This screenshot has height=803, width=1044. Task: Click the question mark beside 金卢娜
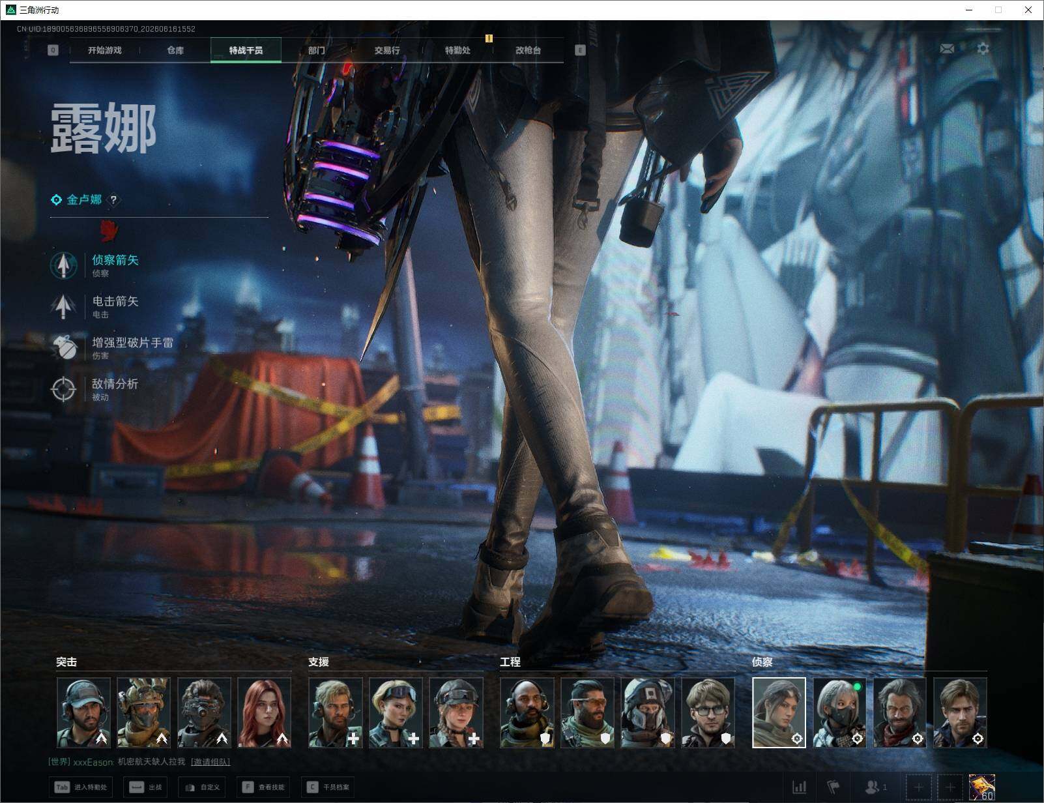coord(113,200)
